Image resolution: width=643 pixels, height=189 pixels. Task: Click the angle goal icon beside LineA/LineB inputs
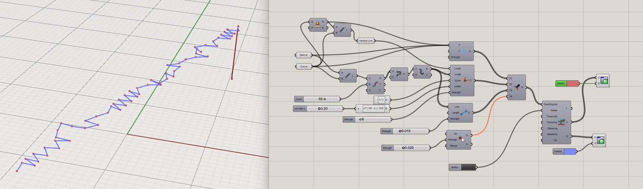point(466,80)
